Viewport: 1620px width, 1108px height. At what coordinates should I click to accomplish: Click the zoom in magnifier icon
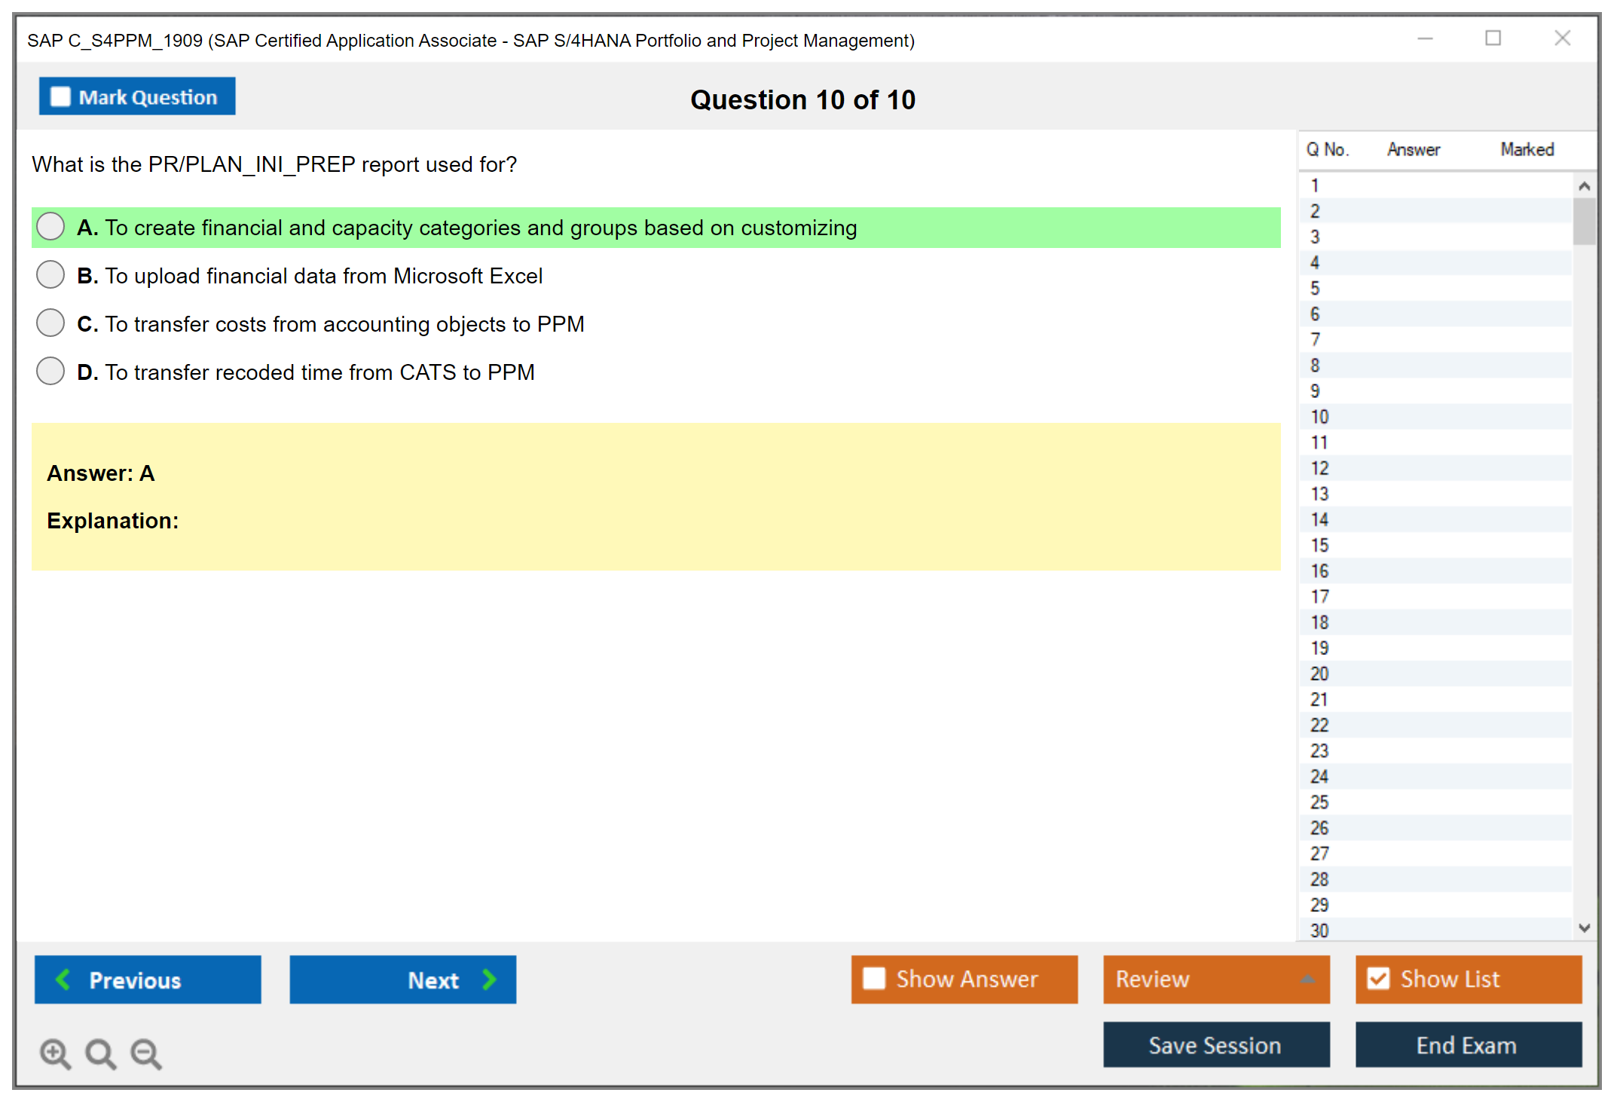tap(55, 1053)
